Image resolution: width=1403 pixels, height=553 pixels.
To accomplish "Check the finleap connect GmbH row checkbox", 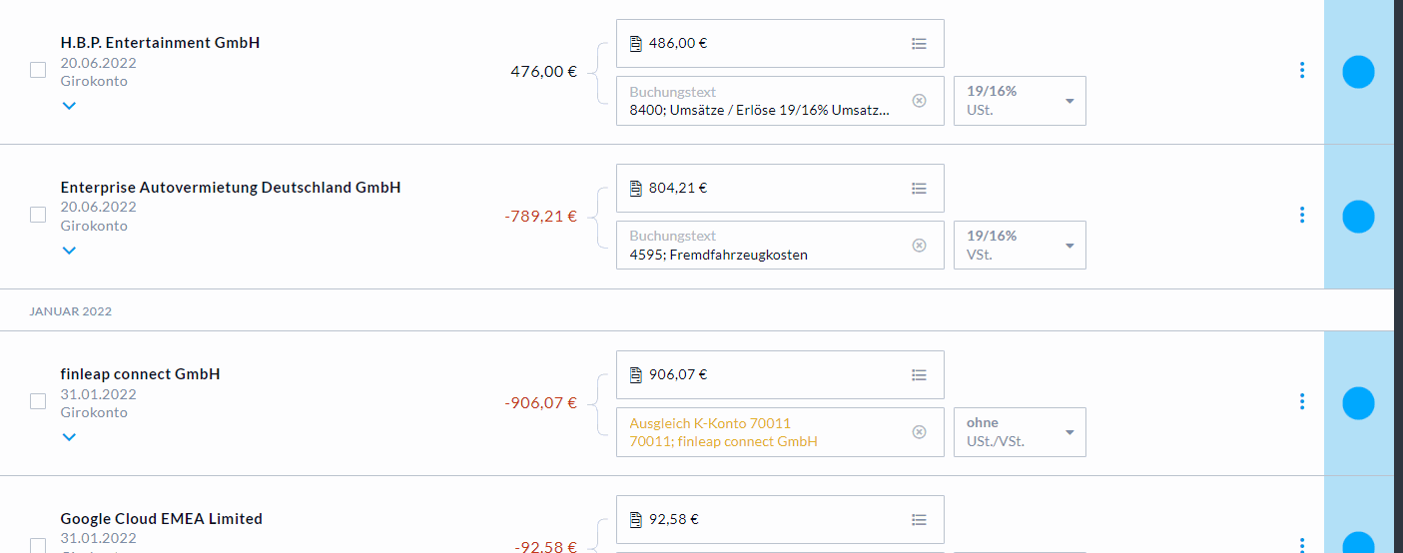I will [38, 401].
